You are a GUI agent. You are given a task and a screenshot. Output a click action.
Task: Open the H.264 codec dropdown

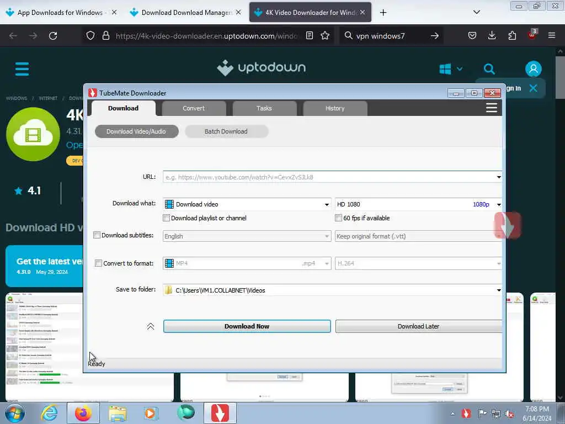(418, 263)
